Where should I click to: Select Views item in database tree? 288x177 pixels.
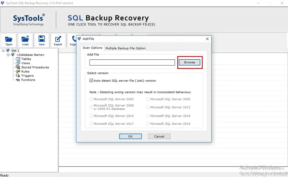point(25,63)
